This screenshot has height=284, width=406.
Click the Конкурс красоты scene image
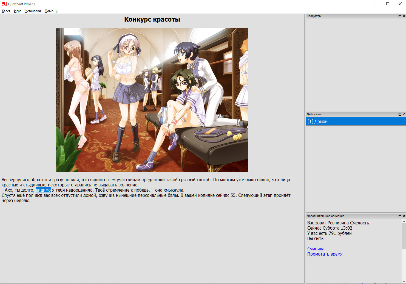point(152,100)
